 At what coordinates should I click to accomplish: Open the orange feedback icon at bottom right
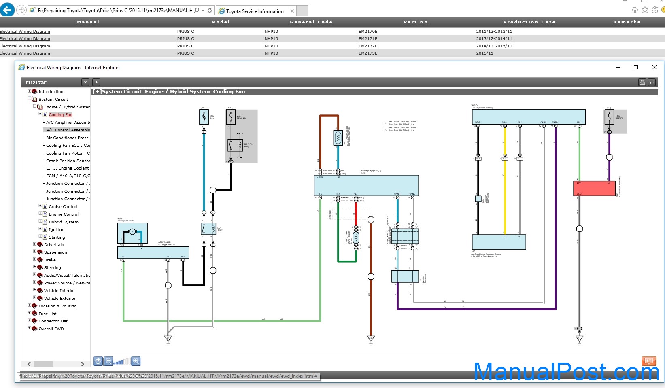tap(649, 361)
